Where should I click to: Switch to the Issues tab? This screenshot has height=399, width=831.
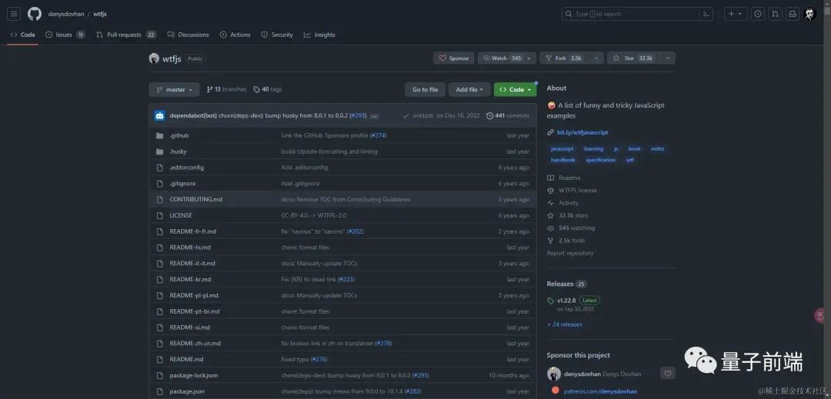65,35
